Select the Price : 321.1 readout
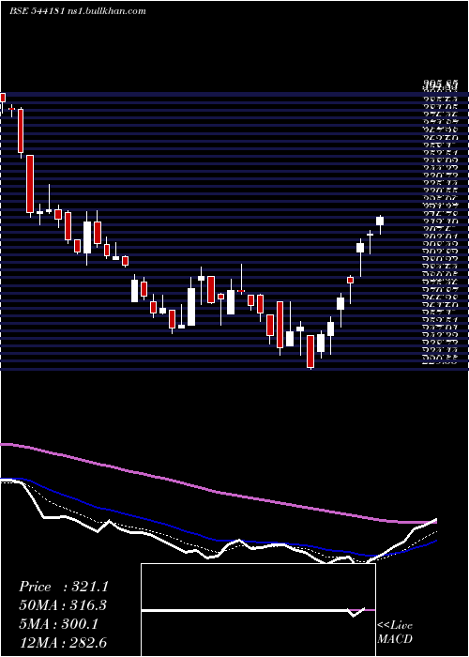 pyautogui.click(x=64, y=587)
